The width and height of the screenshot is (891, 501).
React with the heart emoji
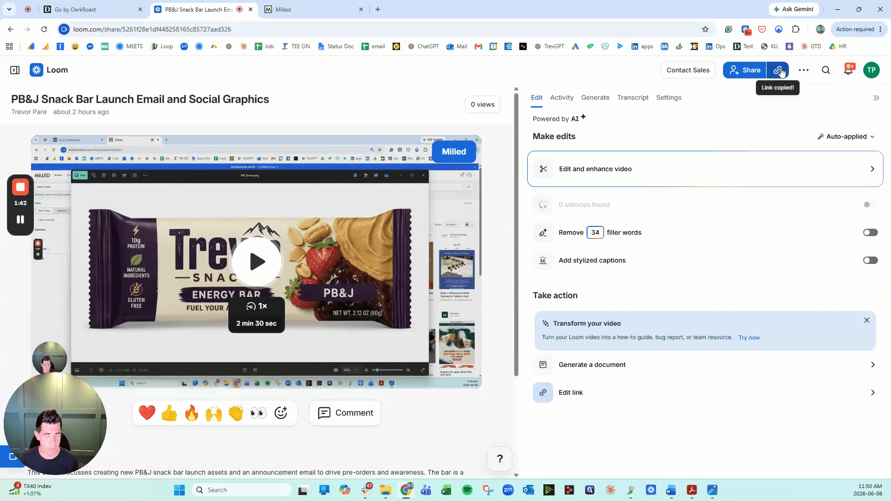(147, 413)
